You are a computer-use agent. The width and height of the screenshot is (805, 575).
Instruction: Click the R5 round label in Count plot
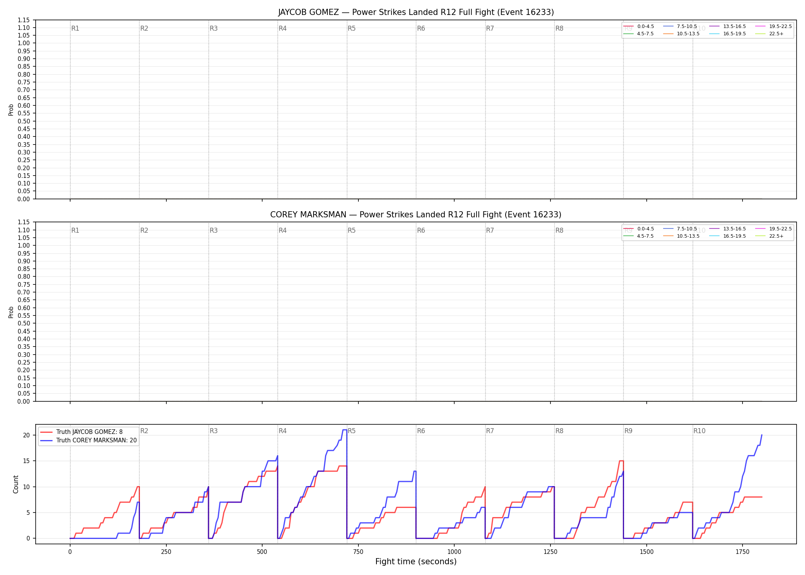(352, 431)
